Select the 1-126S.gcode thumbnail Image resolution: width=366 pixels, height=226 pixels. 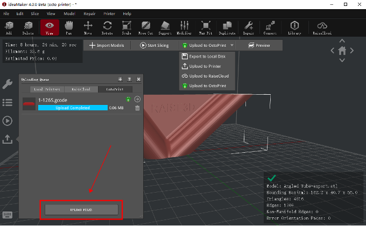[29, 104]
